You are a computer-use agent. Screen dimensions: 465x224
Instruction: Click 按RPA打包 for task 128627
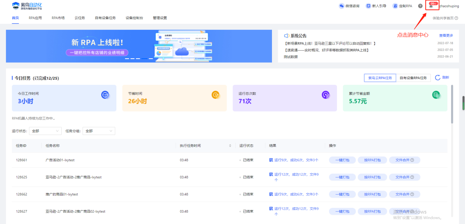click(372, 212)
